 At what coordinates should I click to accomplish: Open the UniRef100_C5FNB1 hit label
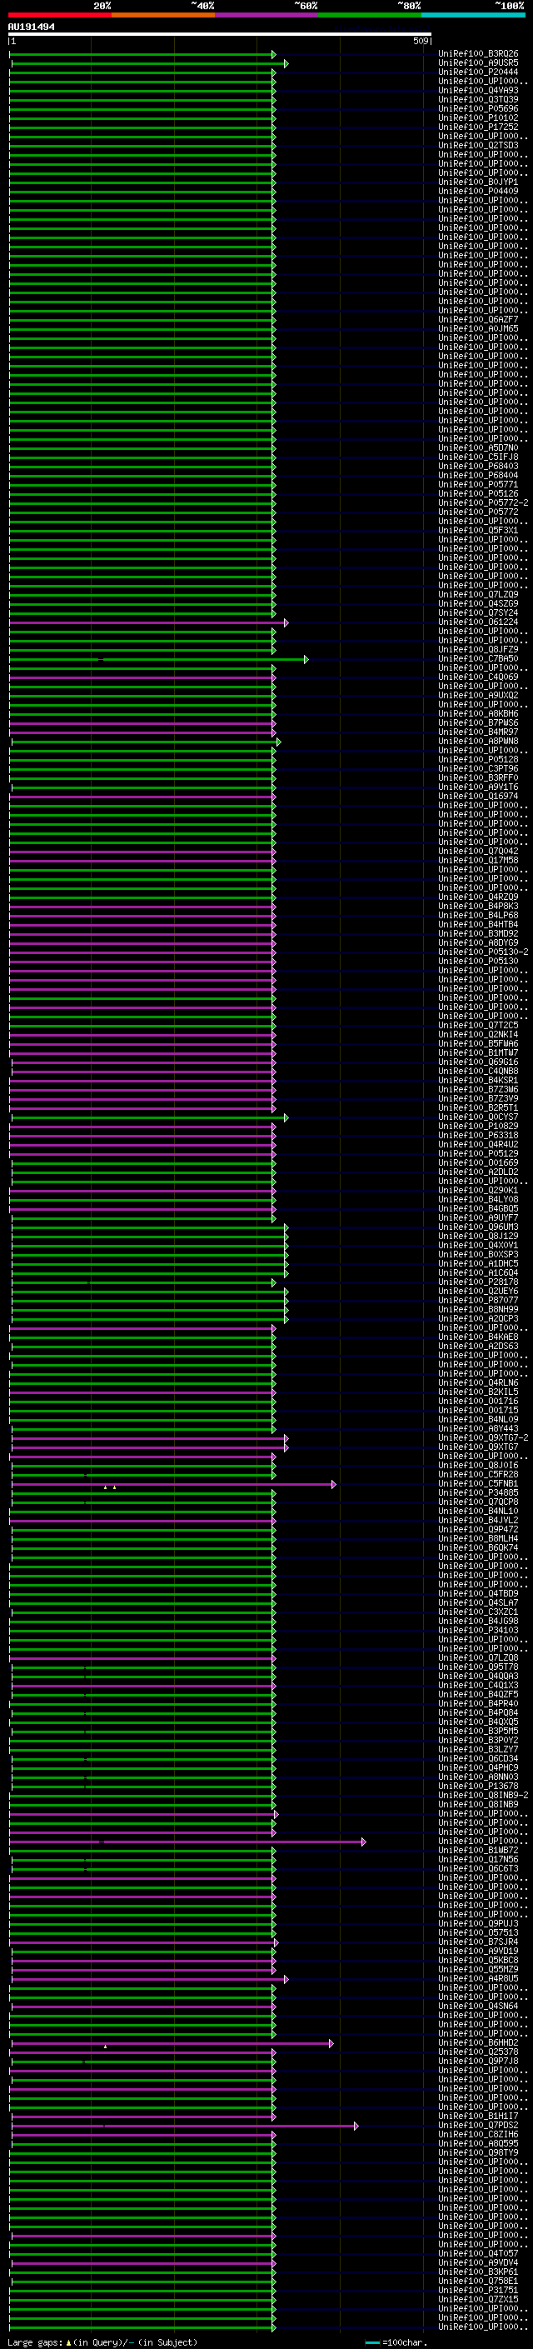click(x=478, y=1483)
